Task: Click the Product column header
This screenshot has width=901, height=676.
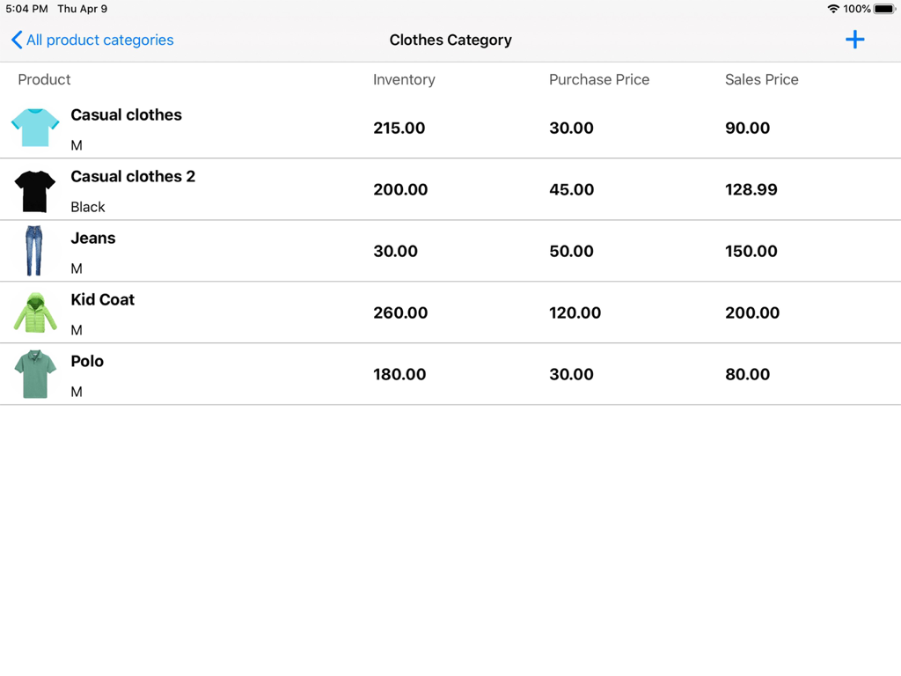Action: point(44,79)
